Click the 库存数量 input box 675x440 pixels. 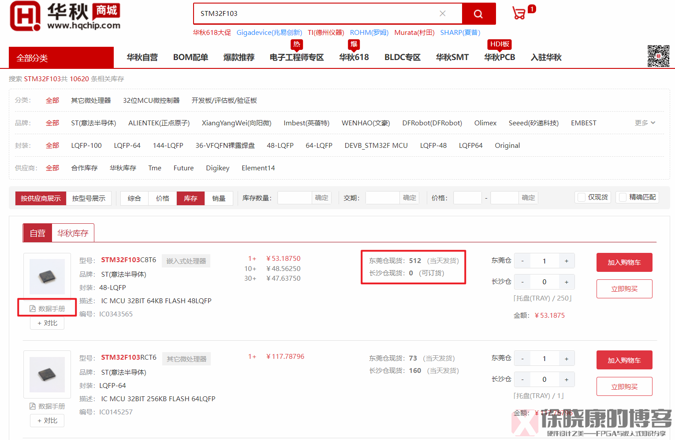[295, 198]
